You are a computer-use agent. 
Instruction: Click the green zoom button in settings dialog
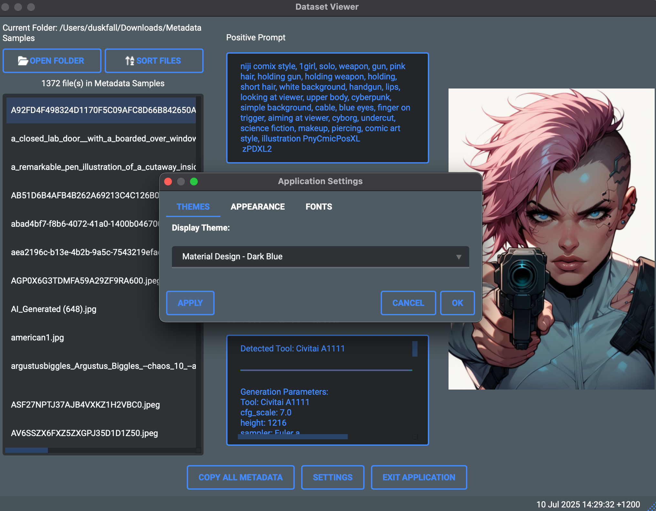pos(194,182)
